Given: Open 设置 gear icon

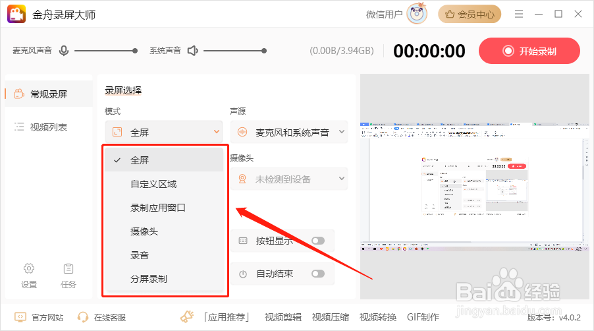Looking at the screenshot, I should [x=29, y=268].
